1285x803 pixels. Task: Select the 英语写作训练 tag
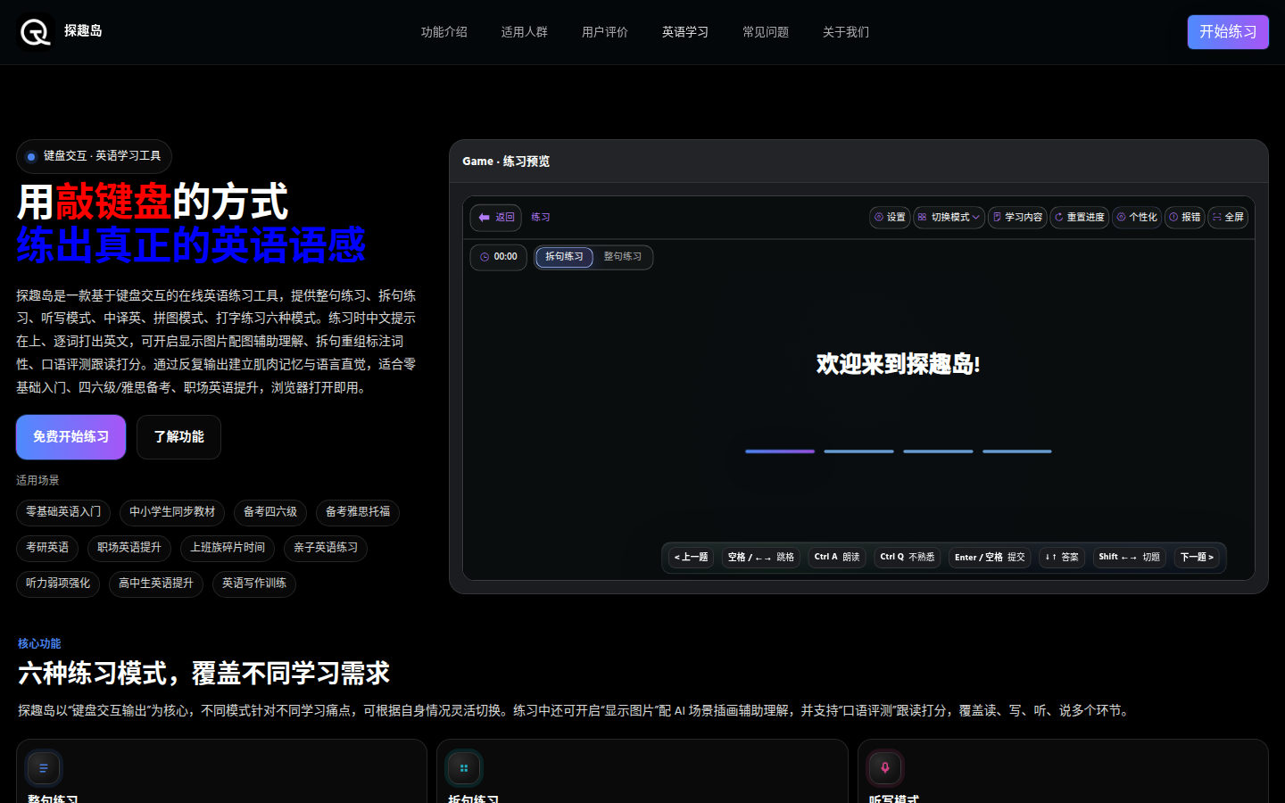click(254, 584)
